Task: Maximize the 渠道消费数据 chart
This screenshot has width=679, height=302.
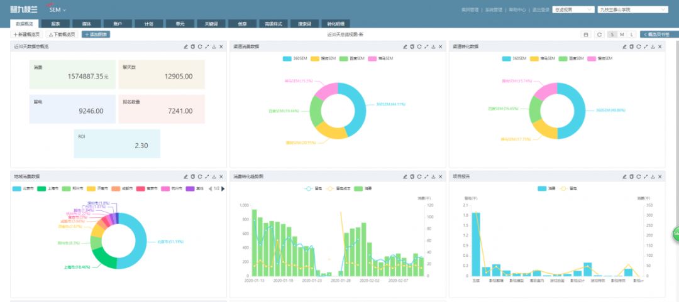Action: pos(426,46)
